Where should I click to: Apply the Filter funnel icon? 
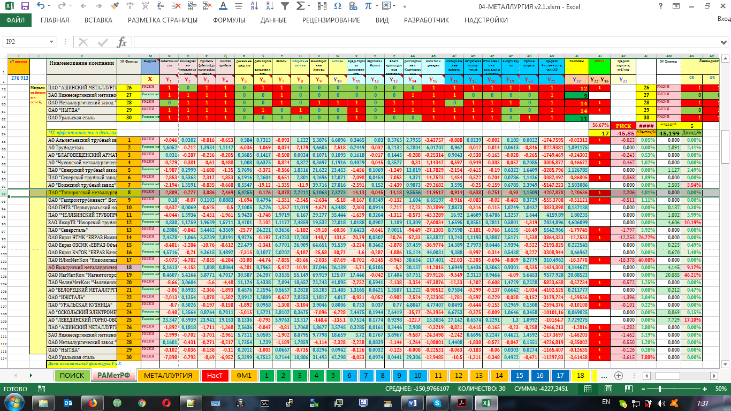tap(285, 6)
